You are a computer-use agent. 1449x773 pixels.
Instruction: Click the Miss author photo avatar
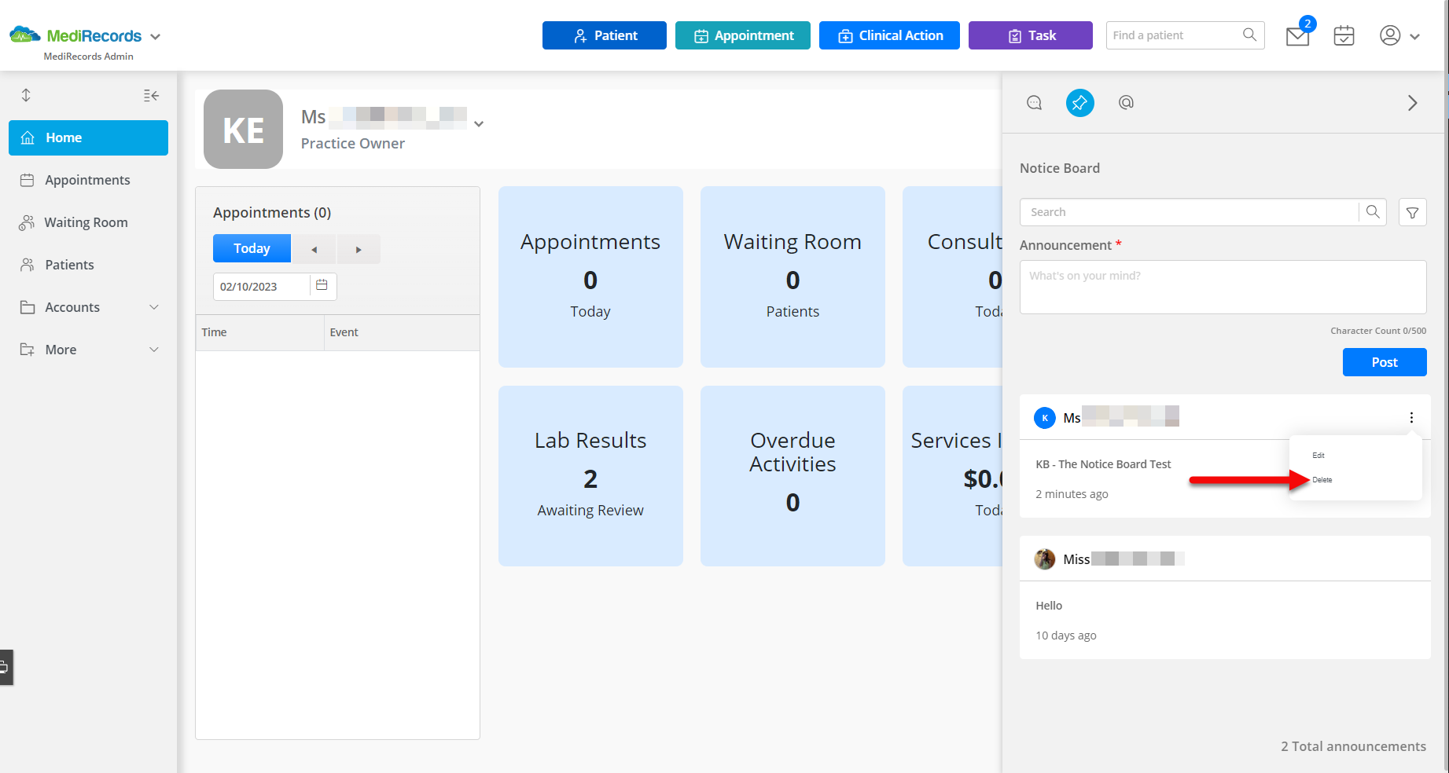[1045, 559]
